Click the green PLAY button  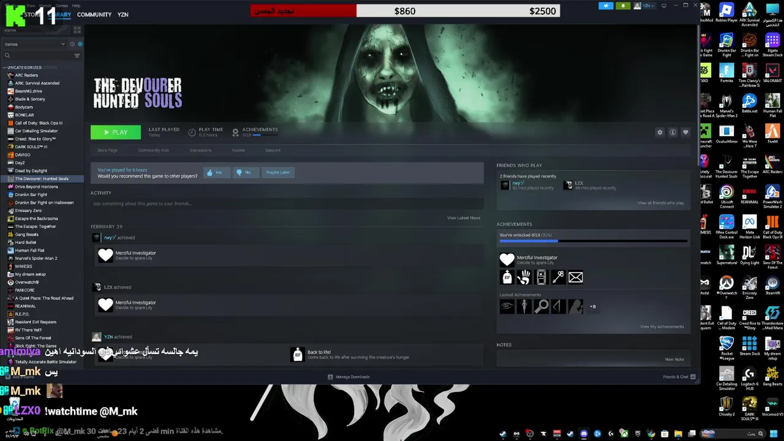(115, 132)
